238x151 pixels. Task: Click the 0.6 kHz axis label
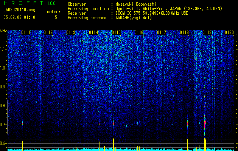(3, 143)
